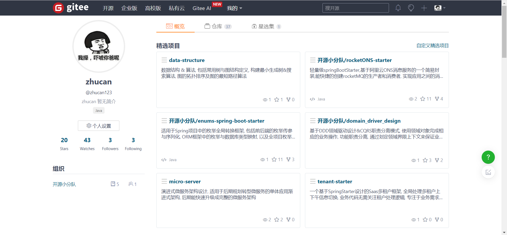Click the plus create icon
The width and height of the screenshot is (507, 235).
click(x=424, y=8)
